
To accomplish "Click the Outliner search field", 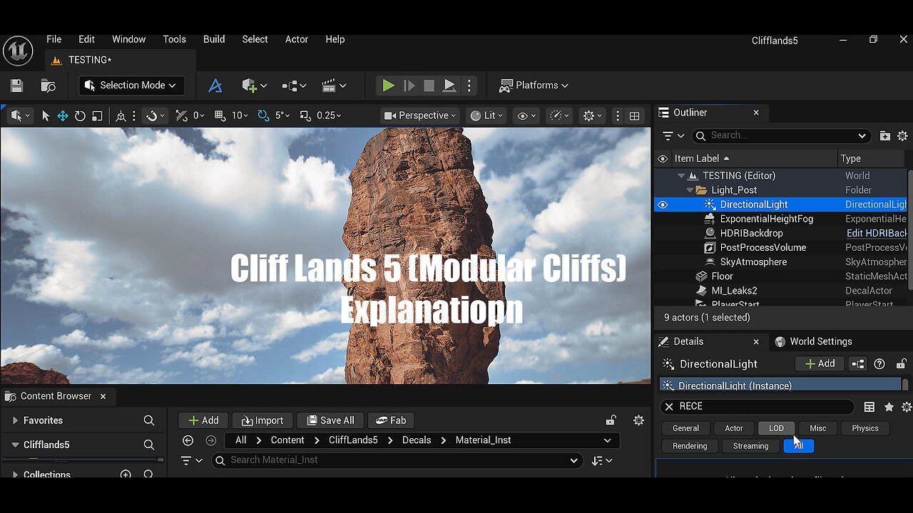I will pos(782,135).
